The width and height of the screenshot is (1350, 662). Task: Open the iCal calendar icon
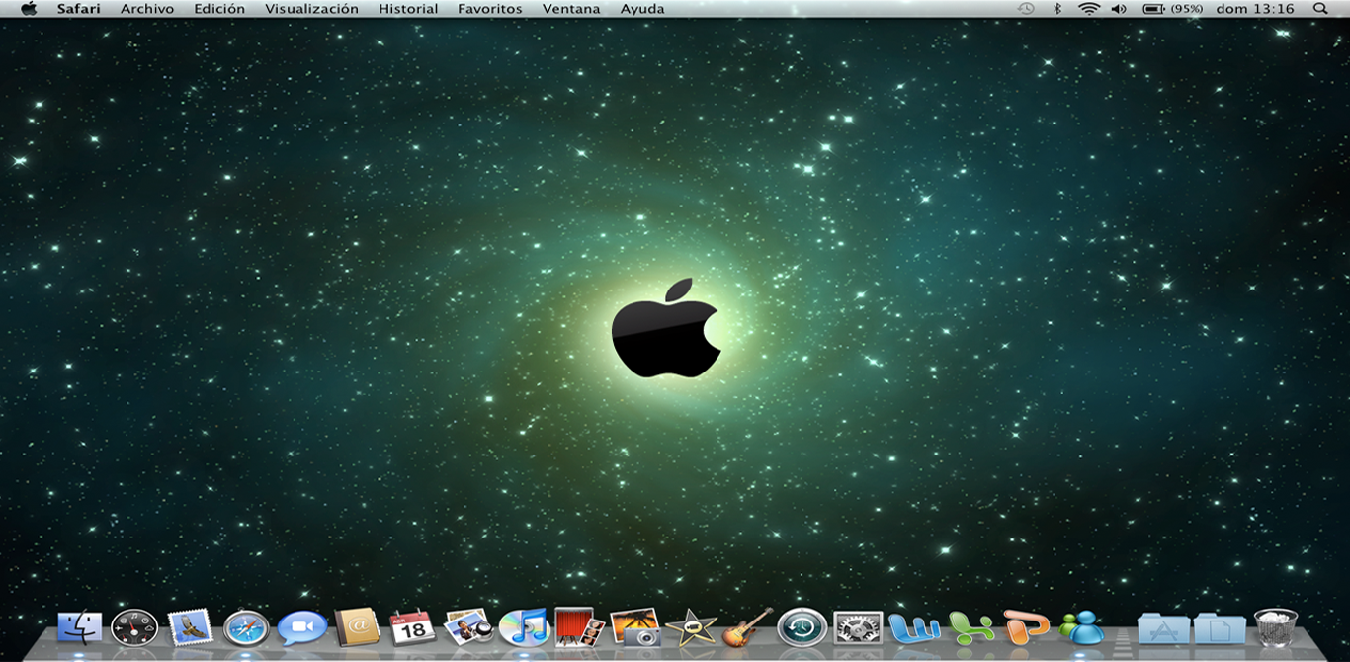(x=412, y=626)
